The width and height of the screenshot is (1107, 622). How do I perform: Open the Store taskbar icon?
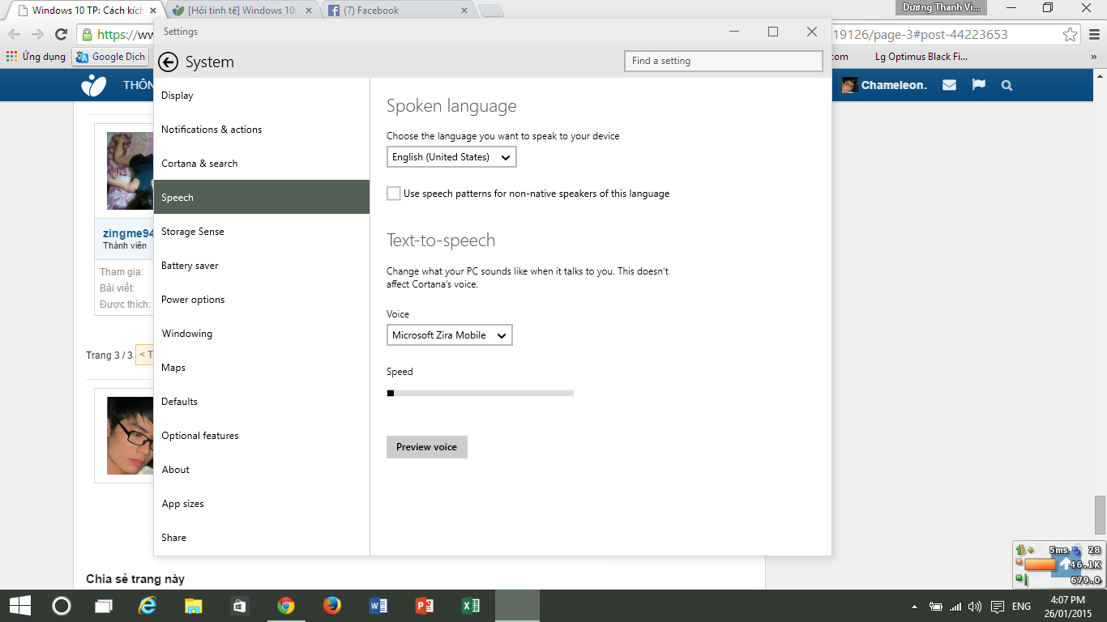239,606
